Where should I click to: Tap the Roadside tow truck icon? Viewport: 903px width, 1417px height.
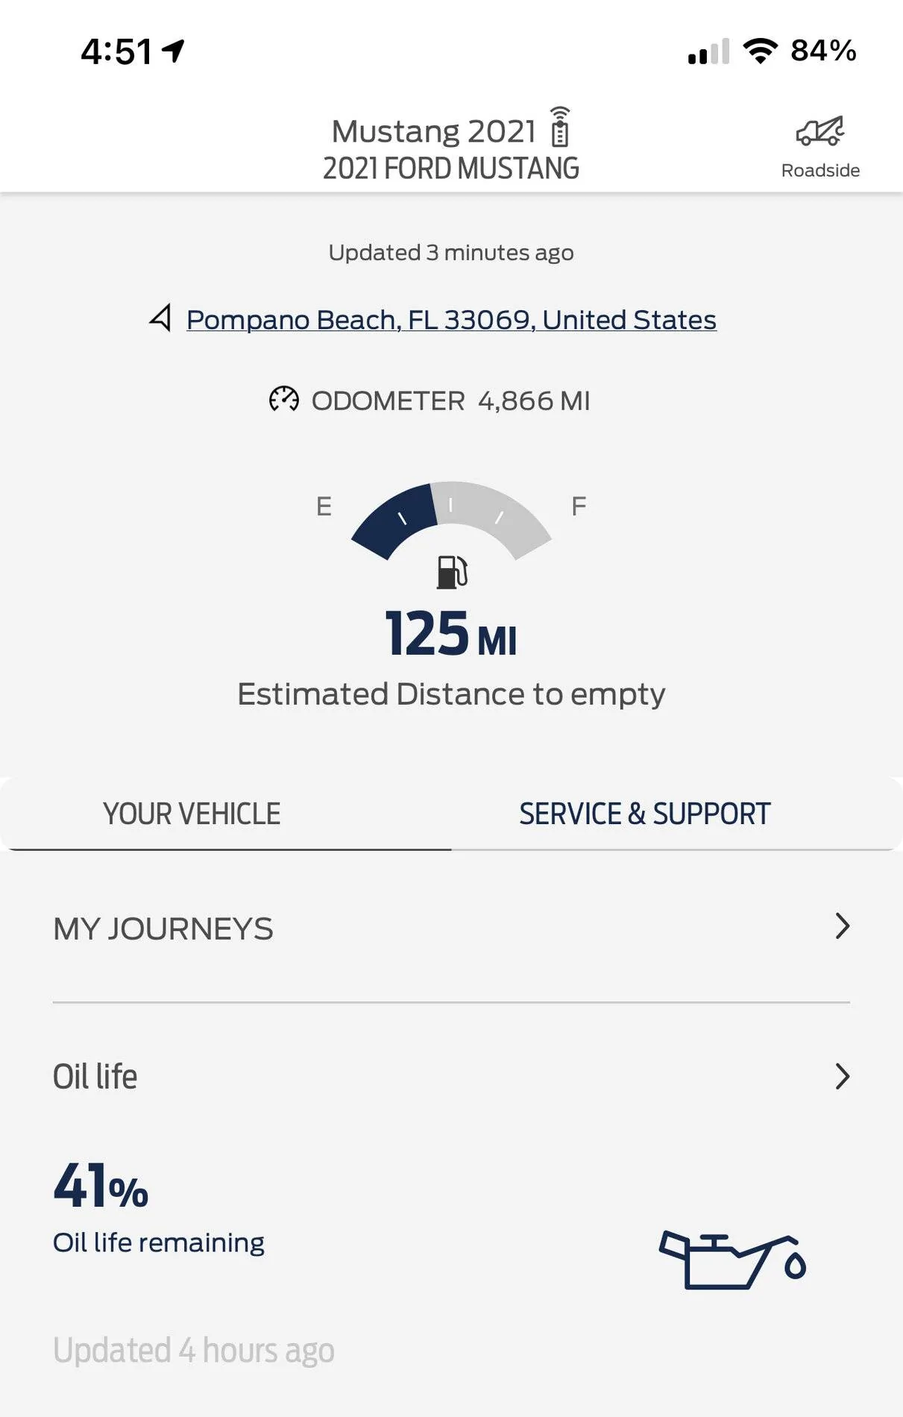[820, 132]
